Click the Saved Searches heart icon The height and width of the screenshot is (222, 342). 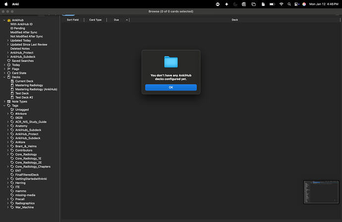click(x=9, y=61)
